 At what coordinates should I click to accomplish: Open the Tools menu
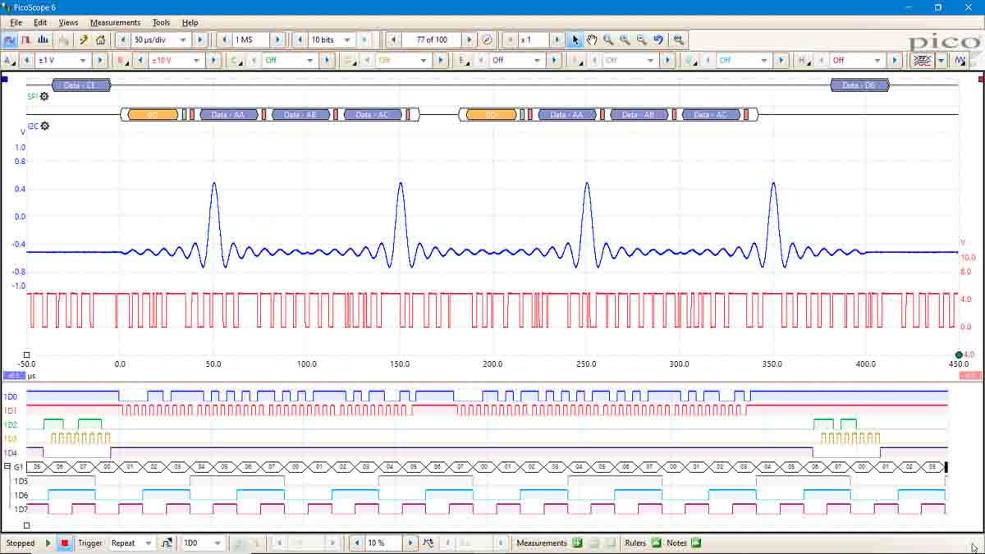160,22
